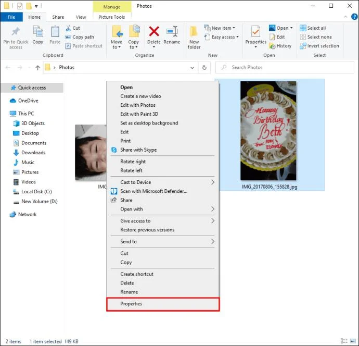This screenshot has height=346, width=359.
Task: Select the child's face photo thumbnail
Action: pos(91,153)
